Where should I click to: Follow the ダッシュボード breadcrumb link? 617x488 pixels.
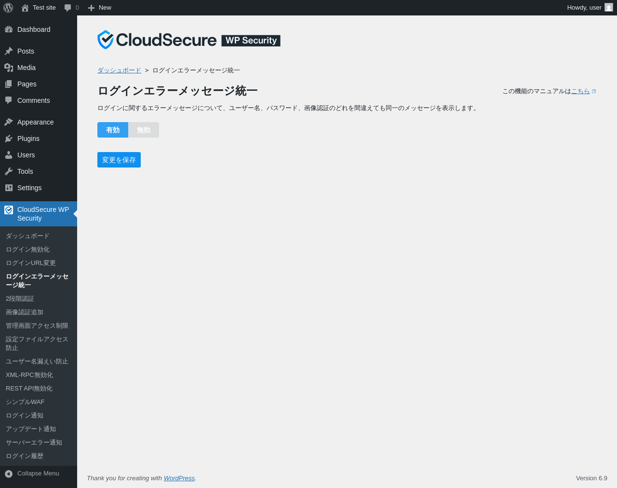pyautogui.click(x=119, y=70)
